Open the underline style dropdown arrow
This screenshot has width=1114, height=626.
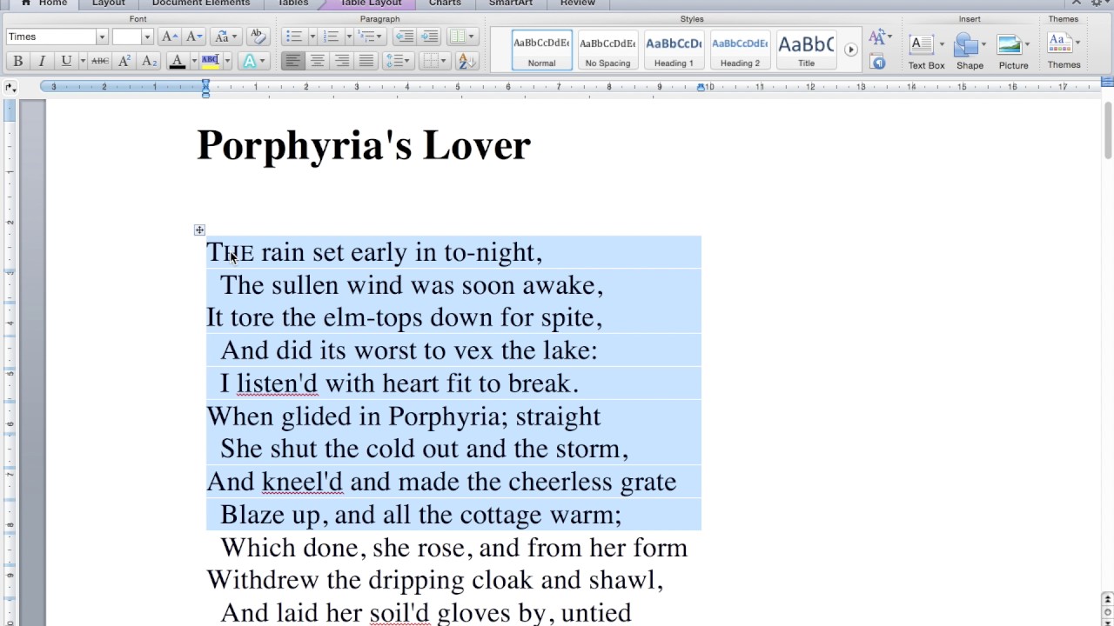83,61
